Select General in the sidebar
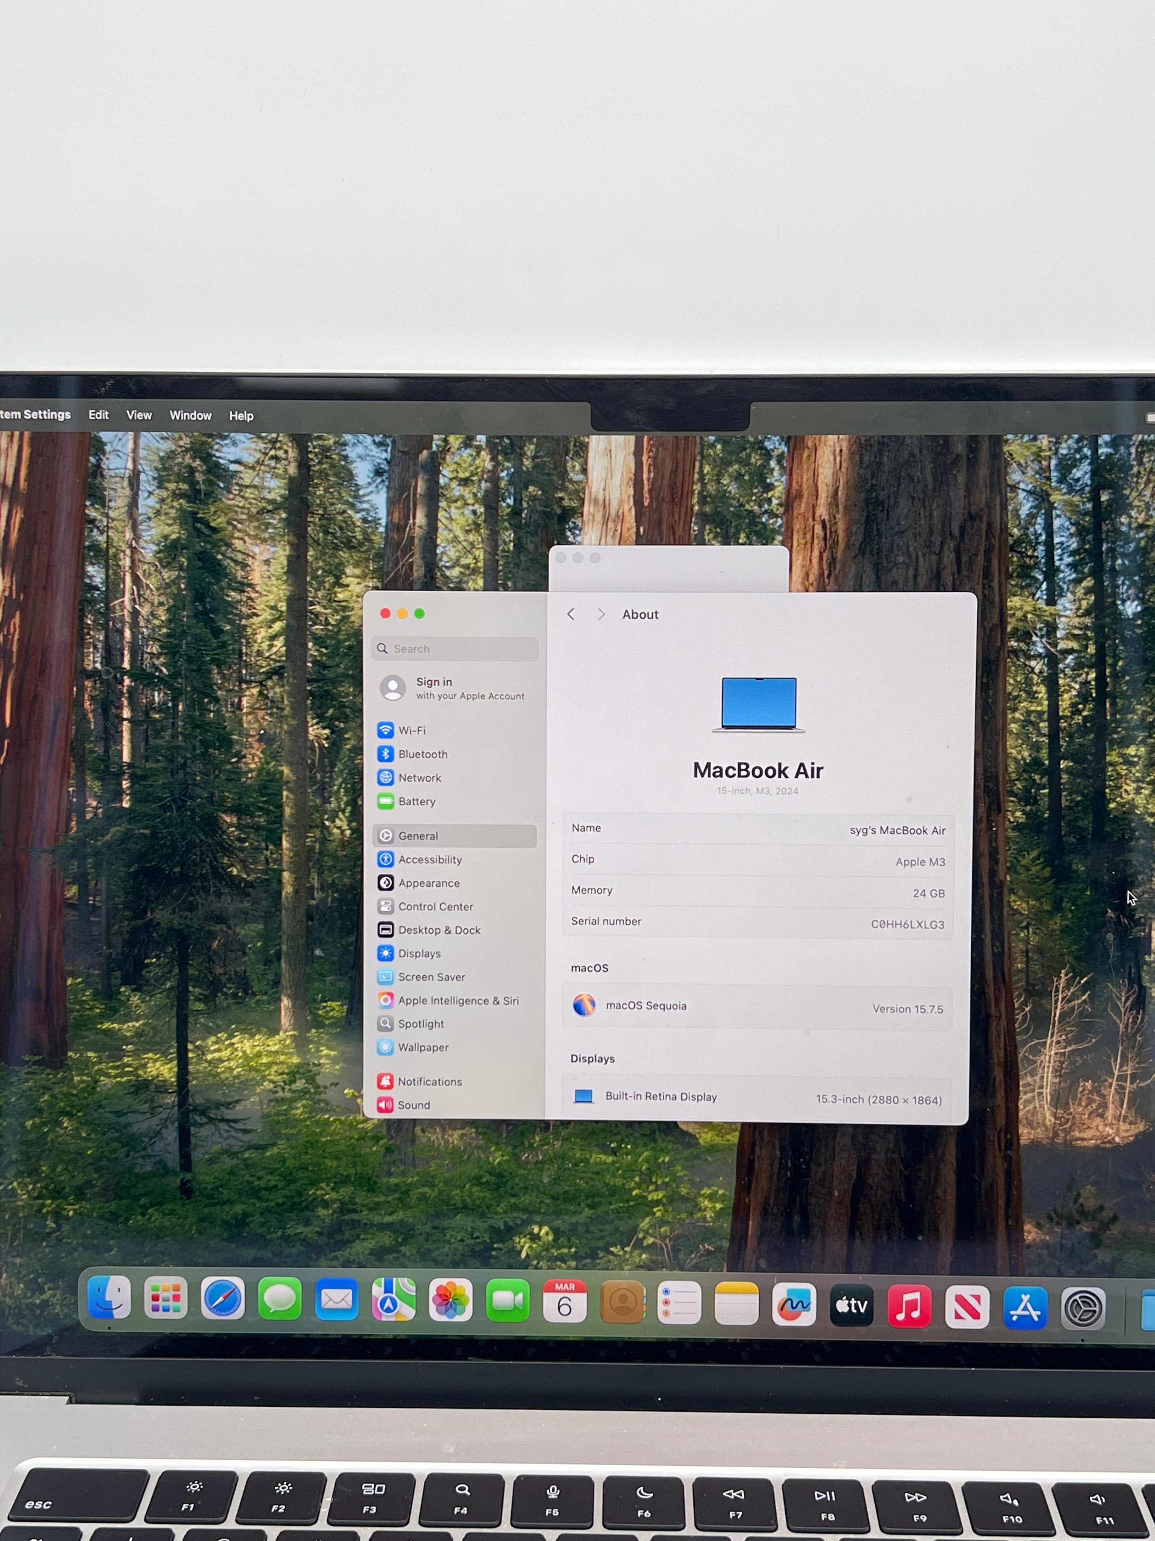Image resolution: width=1155 pixels, height=1541 pixels. [455, 835]
